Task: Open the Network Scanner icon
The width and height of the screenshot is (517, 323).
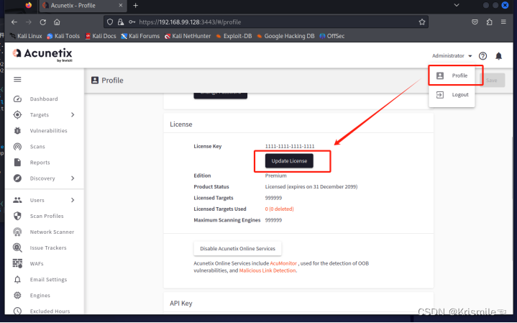Action: 17,232
